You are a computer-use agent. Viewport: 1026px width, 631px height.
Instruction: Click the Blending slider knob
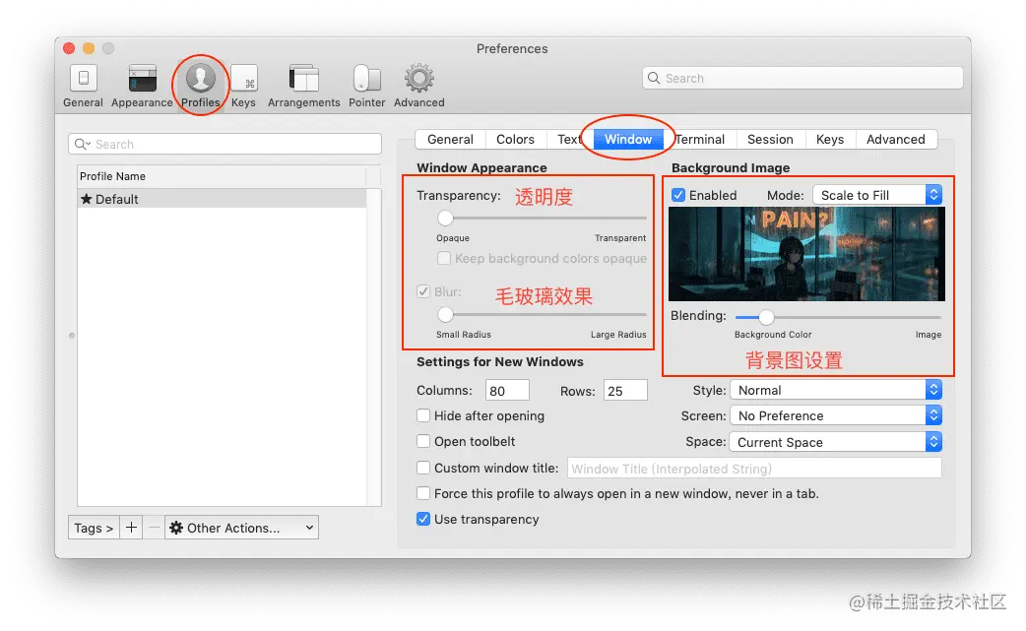[x=766, y=317]
